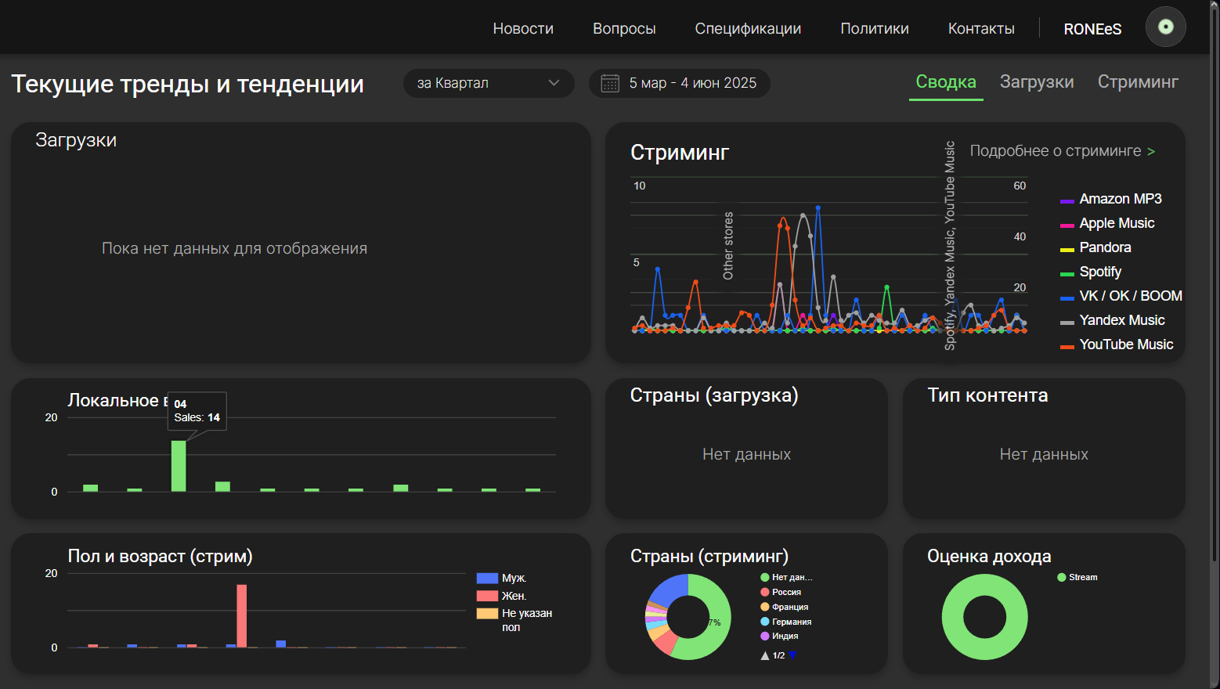Click the 'Текущие тренды и тенденции' heading
Viewport: 1220px width, 689px height.
point(187,84)
